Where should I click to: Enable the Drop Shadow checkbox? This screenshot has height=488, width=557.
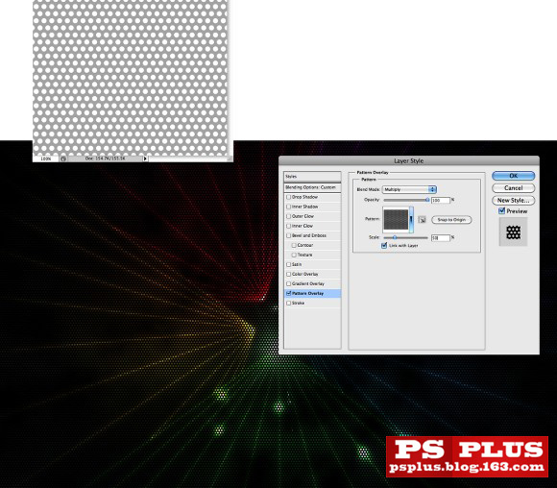[x=288, y=197]
